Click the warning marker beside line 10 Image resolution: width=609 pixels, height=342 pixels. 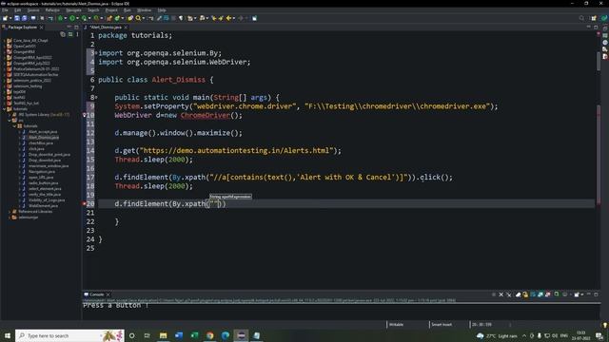pyautogui.click(x=84, y=115)
